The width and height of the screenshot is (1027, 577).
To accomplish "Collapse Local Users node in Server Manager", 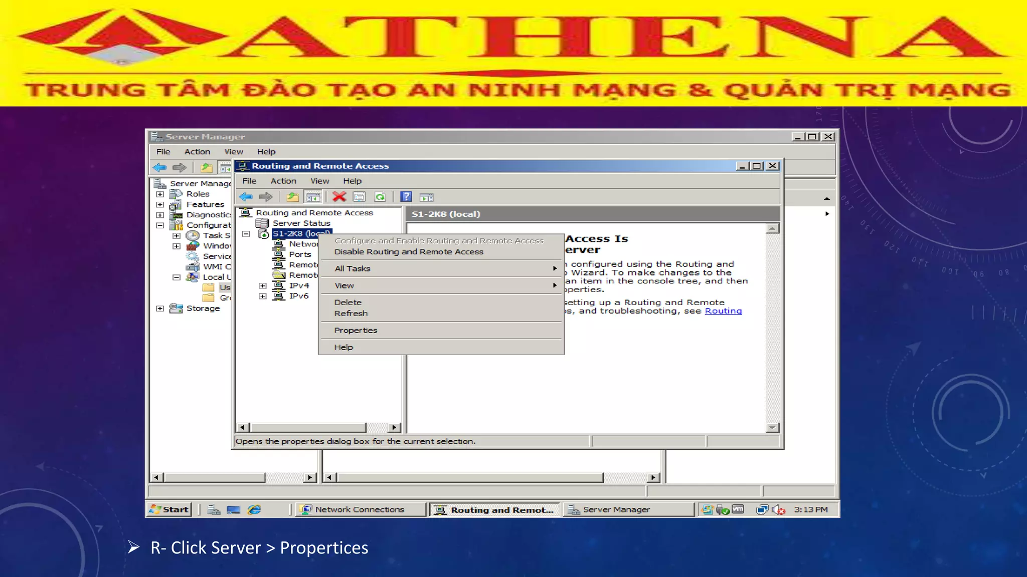I will click(x=177, y=277).
